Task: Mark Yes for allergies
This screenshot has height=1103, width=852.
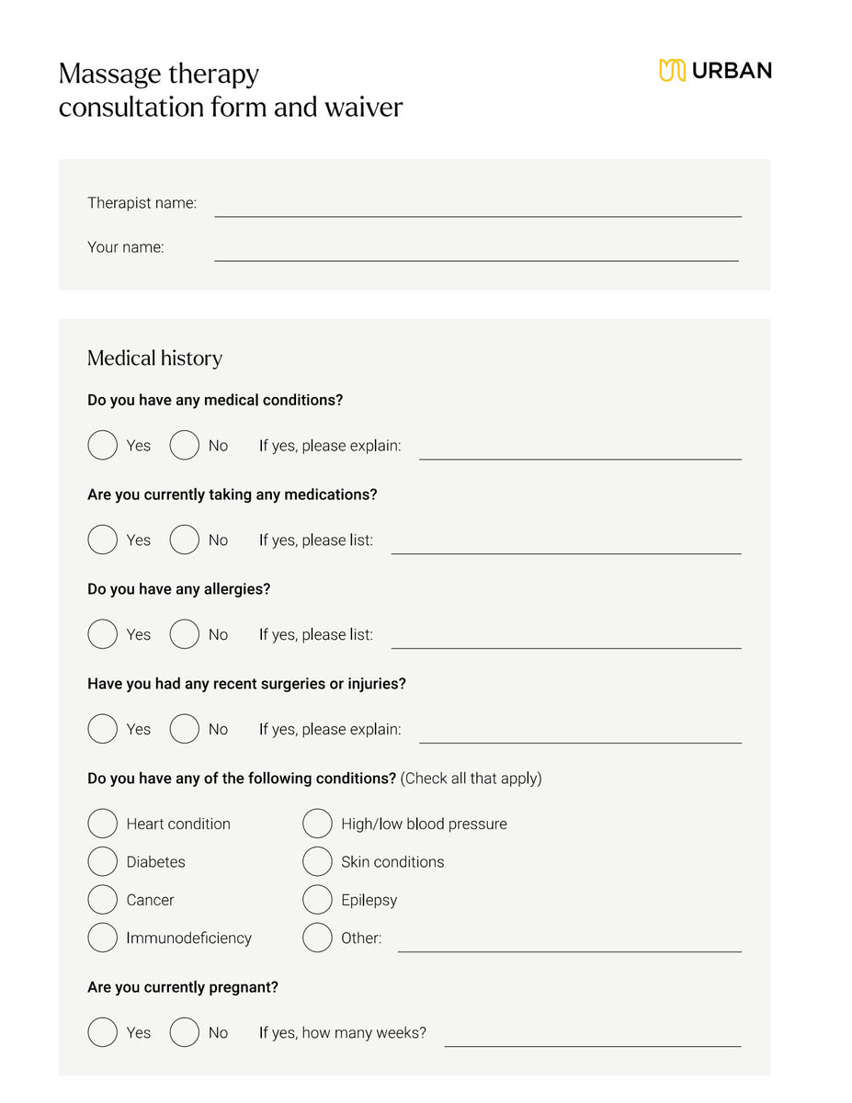Action: (102, 634)
